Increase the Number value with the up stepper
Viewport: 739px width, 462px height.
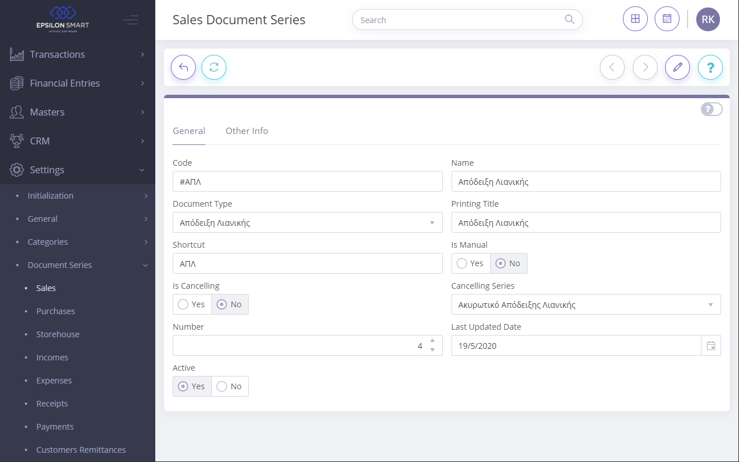point(432,341)
